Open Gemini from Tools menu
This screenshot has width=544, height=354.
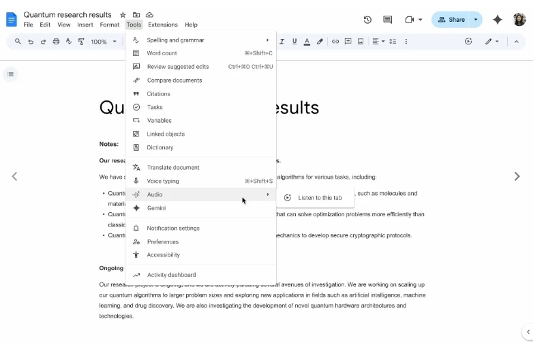click(x=201, y=208)
